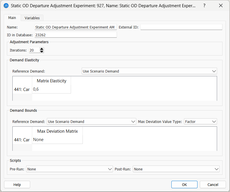Increase Iterations using the up arrow
The image size is (230, 192).
click(42, 49)
